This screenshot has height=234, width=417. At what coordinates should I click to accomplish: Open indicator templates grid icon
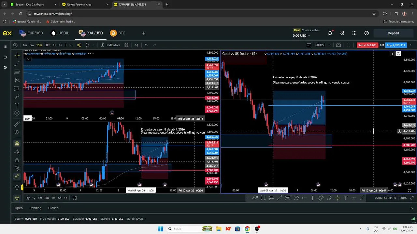[126, 45]
